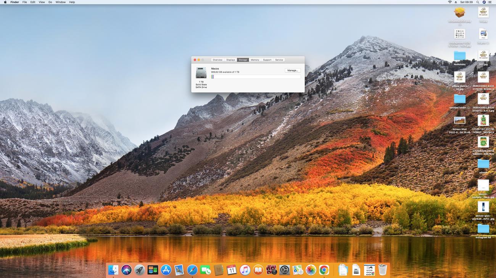This screenshot has height=278, width=496.
Task: Select Screen Shot thumbnail on desktop
Action: [x=459, y=120]
